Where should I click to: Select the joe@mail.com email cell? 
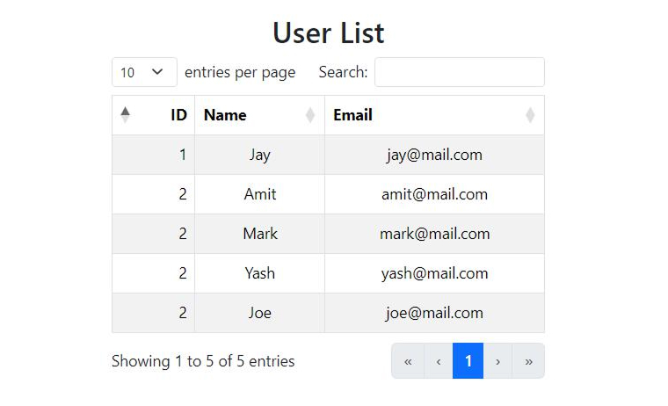coord(434,313)
